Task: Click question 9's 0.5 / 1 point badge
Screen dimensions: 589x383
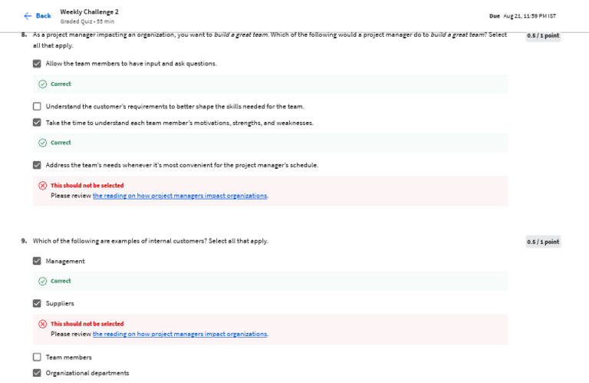Action: point(542,242)
